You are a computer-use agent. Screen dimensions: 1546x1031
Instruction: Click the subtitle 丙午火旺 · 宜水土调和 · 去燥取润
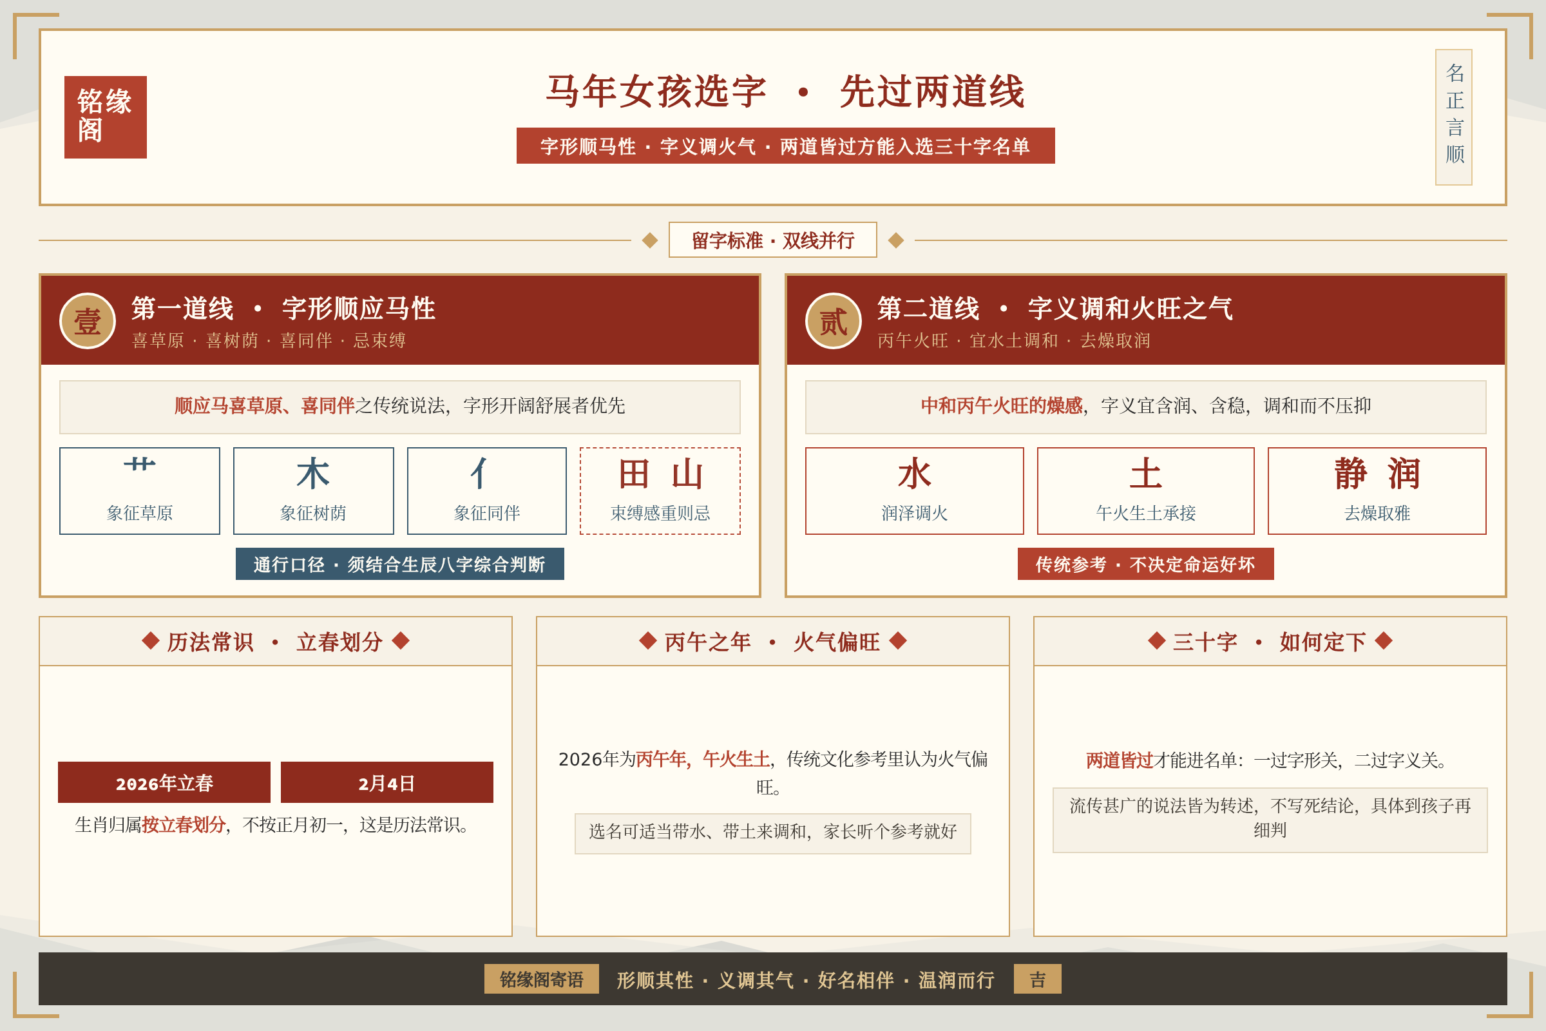click(x=1013, y=341)
